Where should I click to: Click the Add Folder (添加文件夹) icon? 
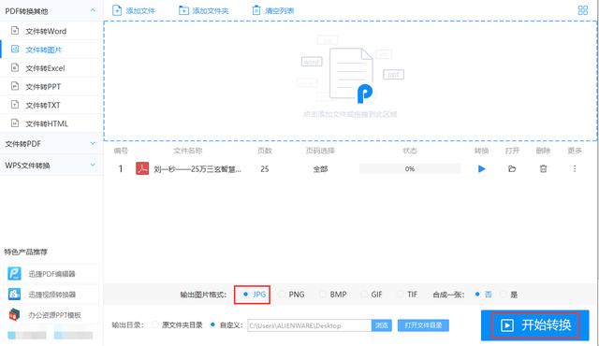[183, 10]
